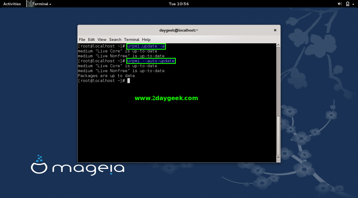Click the Terminal icon in the top bar
Screen dimensions: 358x198
(29, 4)
